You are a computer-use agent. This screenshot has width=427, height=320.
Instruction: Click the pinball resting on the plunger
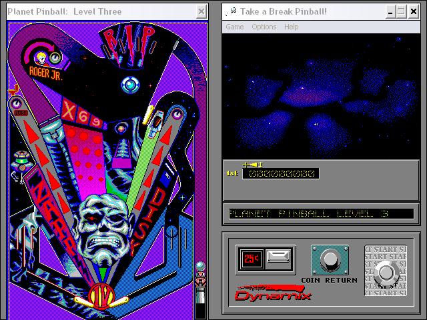pos(200,265)
